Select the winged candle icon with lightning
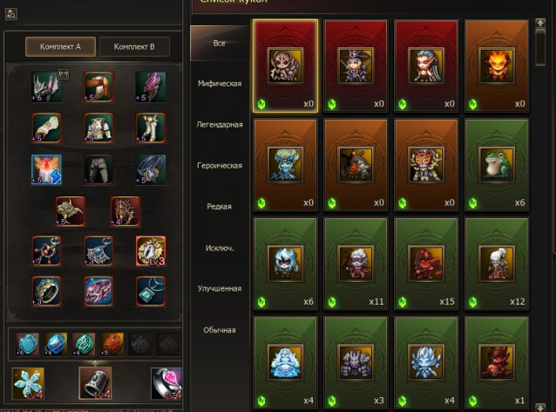The width and height of the screenshot is (556, 412). tap(46, 169)
